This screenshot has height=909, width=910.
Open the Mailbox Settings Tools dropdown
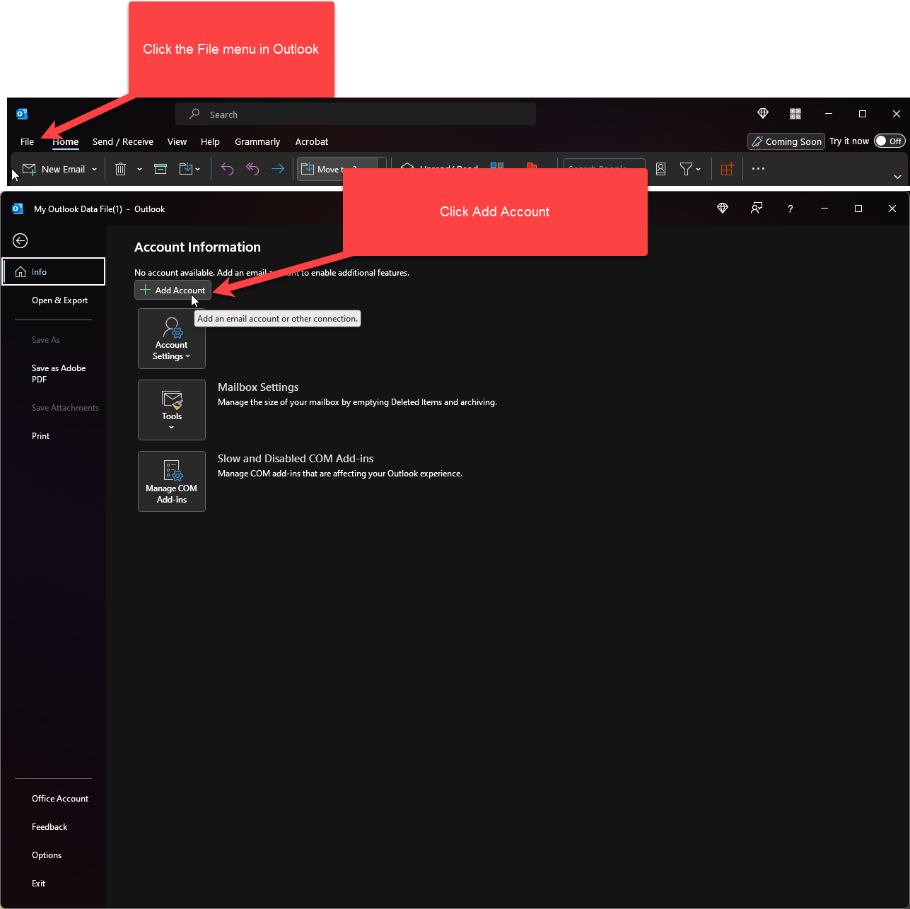172,410
